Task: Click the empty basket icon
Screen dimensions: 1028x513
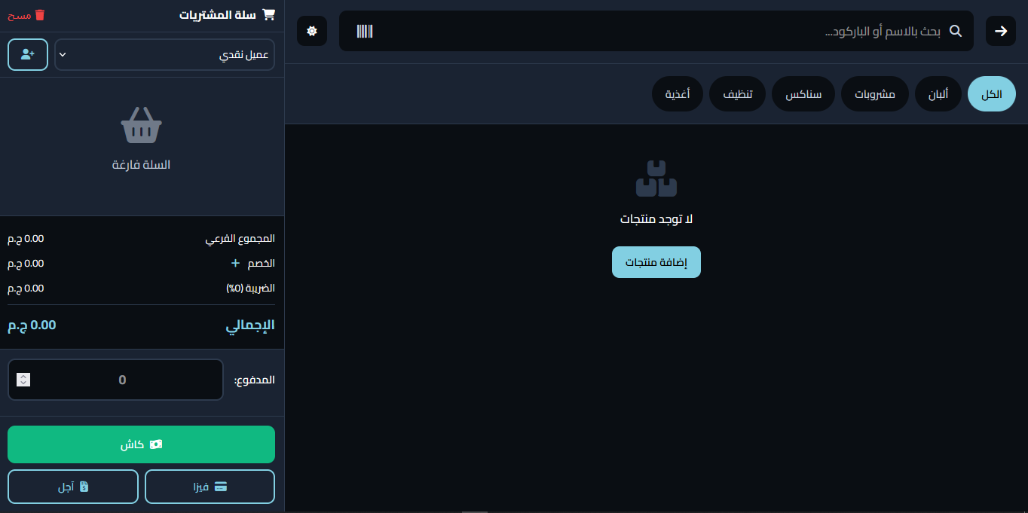Action: tap(142, 125)
